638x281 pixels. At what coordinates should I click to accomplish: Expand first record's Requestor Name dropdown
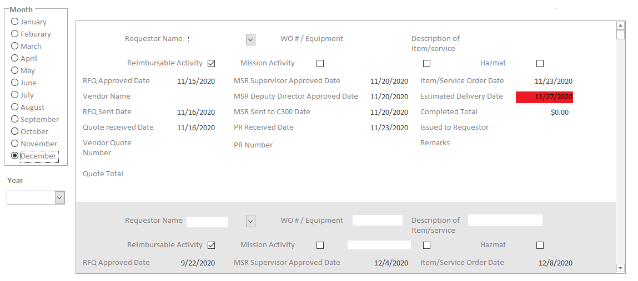pyautogui.click(x=250, y=39)
